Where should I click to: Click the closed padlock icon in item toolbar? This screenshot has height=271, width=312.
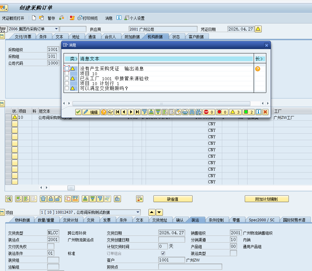click(51, 199)
